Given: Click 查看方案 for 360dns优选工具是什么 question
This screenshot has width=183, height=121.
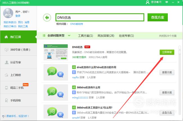Looking at the screenshot, I should coord(167,113).
